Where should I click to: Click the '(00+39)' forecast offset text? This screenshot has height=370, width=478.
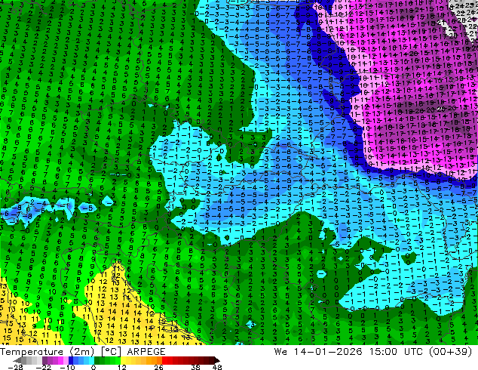(450, 352)
